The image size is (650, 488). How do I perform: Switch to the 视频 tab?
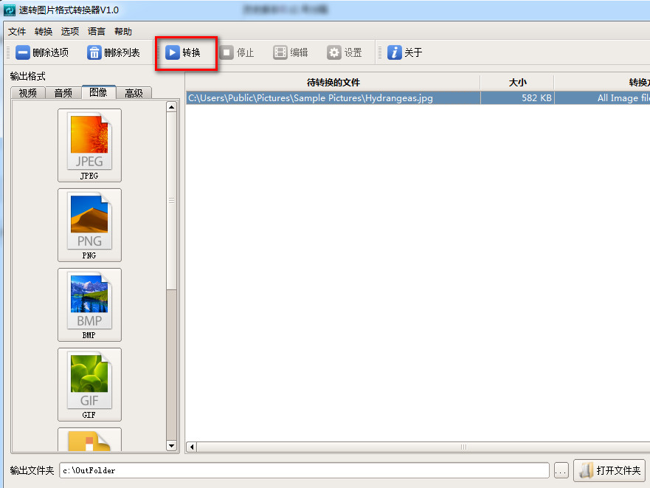28,93
